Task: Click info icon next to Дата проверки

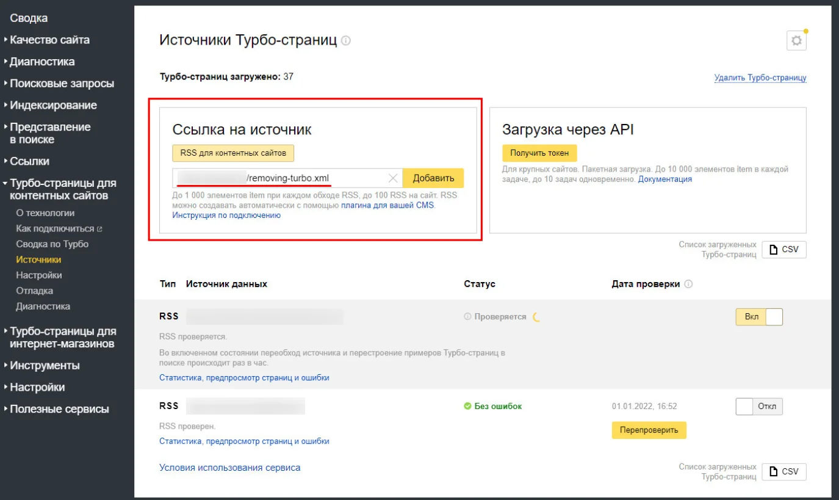Action: pos(688,284)
